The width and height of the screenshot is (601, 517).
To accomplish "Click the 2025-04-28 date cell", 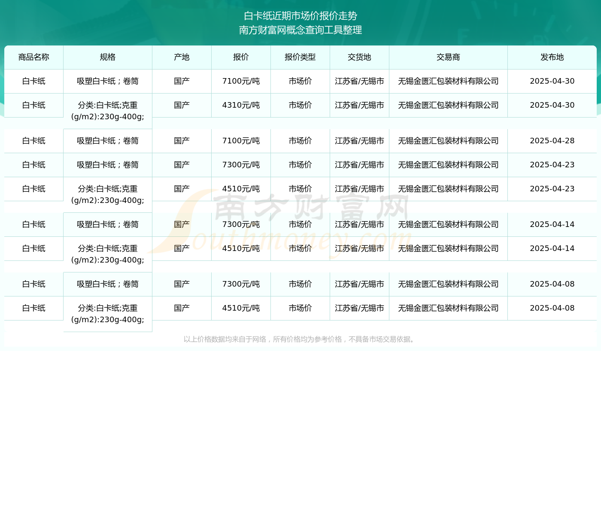I will tap(552, 141).
